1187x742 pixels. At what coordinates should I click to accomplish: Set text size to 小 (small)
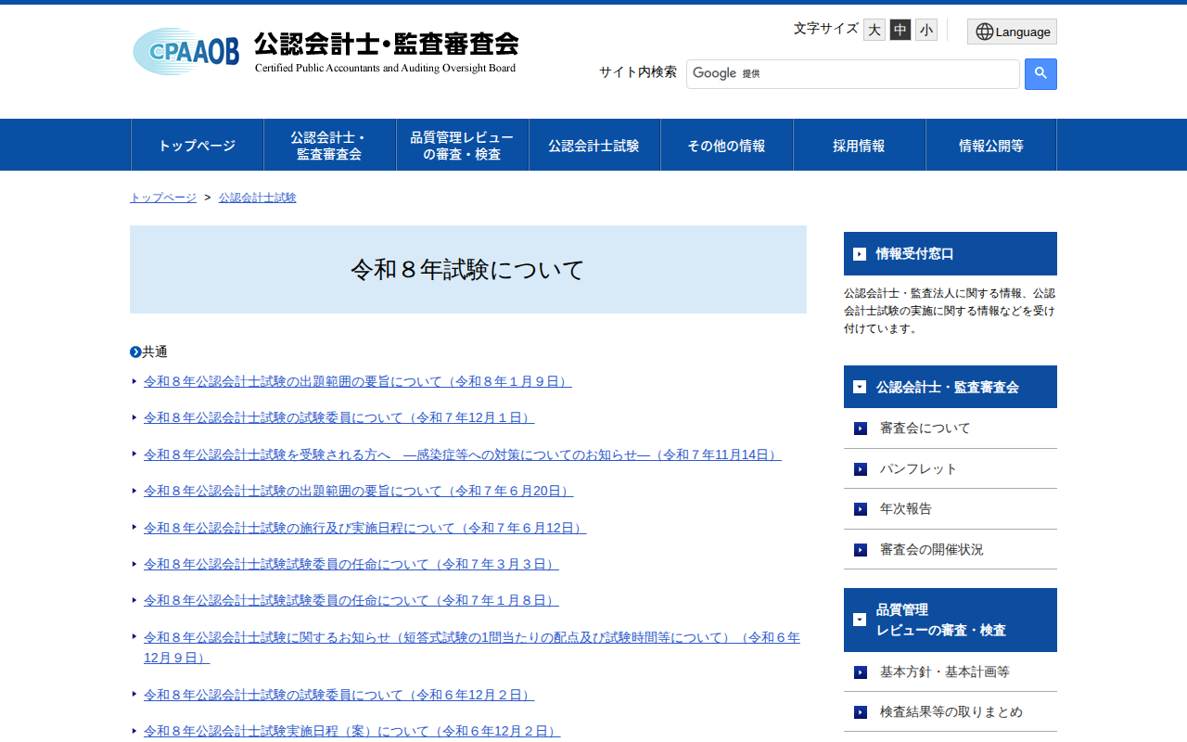click(926, 30)
